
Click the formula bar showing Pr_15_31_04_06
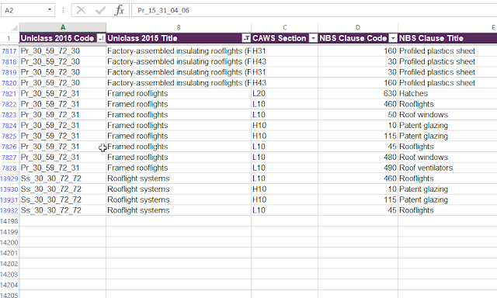point(314,10)
